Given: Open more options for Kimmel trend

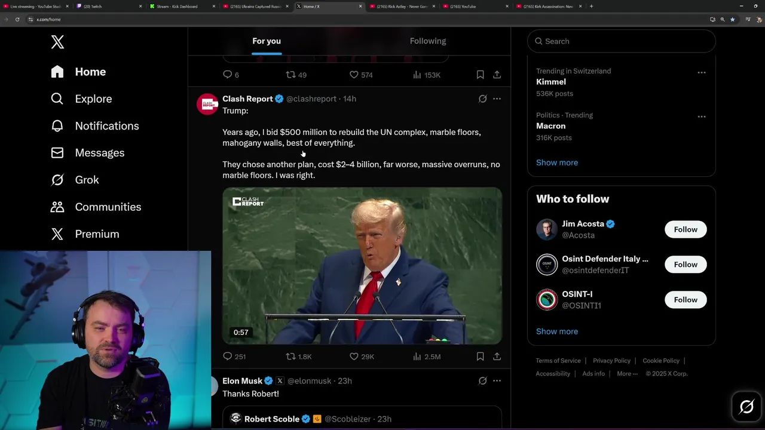Looking at the screenshot, I should [x=702, y=72].
